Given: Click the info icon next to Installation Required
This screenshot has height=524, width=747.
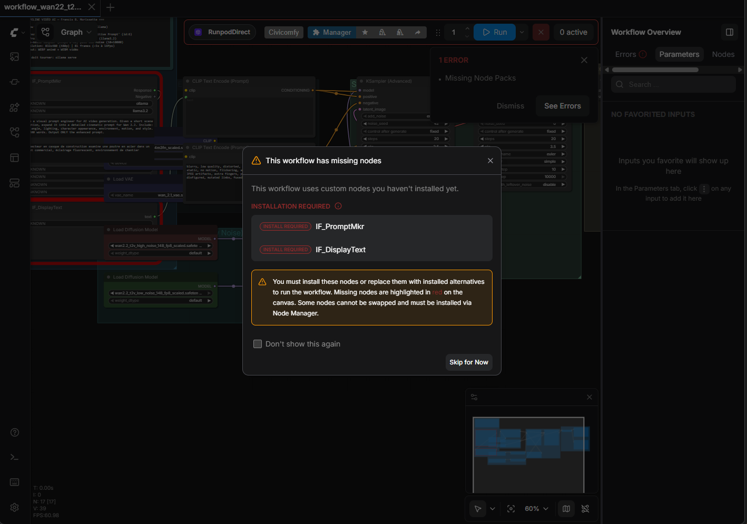Looking at the screenshot, I should click(x=338, y=206).
